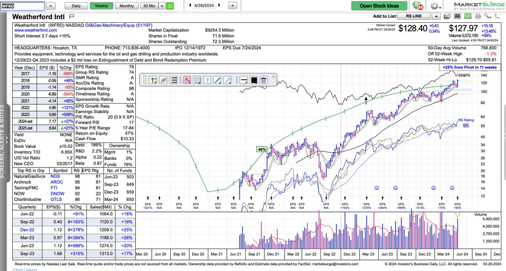Image resolution: width=506 pixels, height=271 pixels.
Task: Select the pink fill paint bucket tool
Action: (187, 80)
